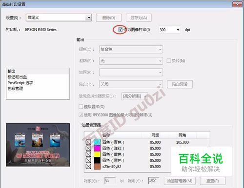
Task: Enable 模拟叠印(O) checkbox
Action: 81,107
